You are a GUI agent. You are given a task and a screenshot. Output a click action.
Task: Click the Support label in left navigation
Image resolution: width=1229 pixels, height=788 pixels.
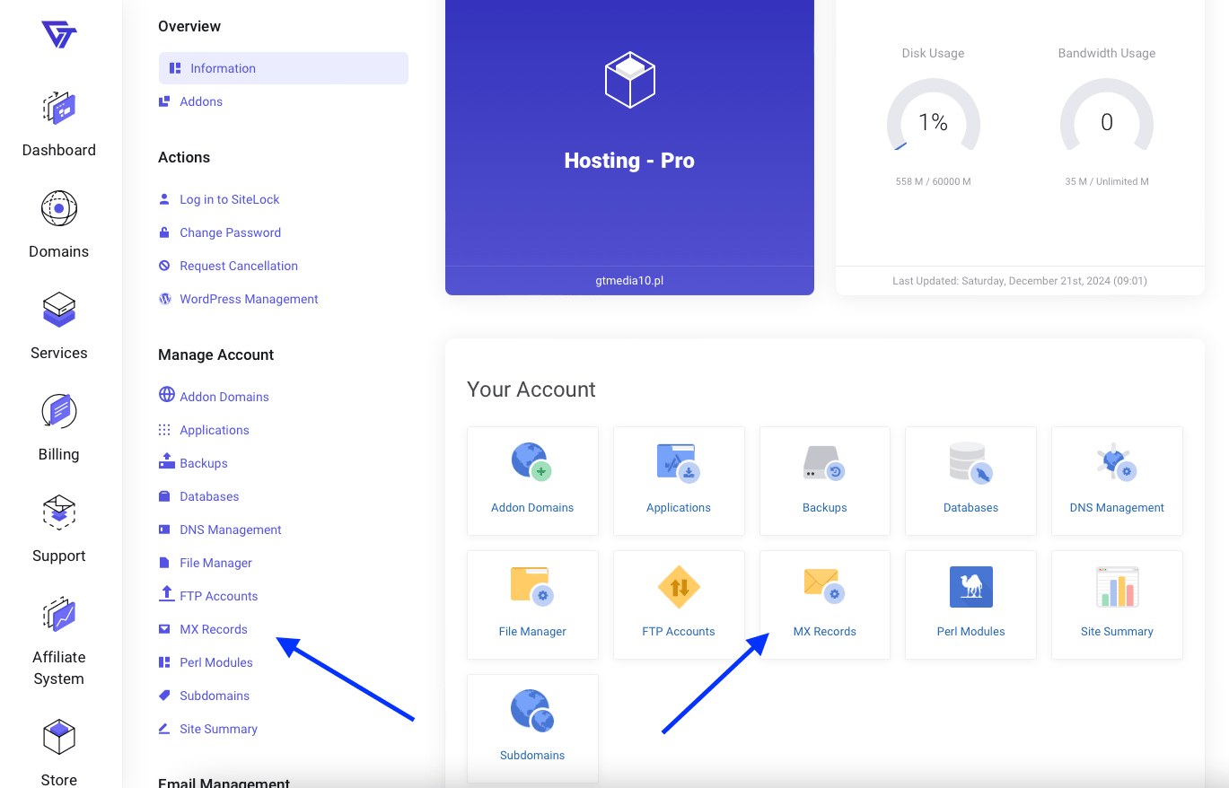(59, 556)
